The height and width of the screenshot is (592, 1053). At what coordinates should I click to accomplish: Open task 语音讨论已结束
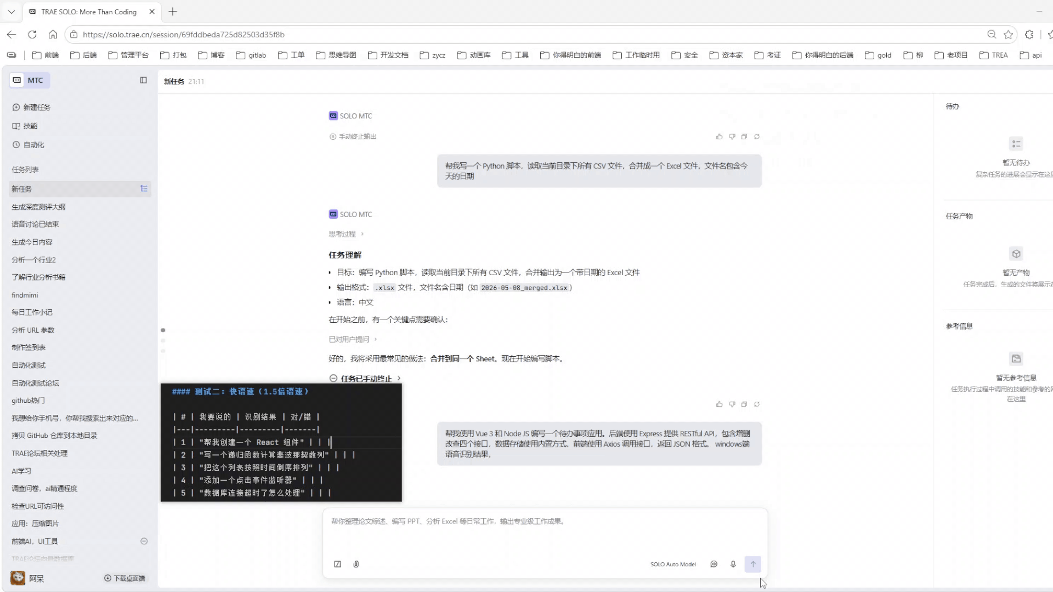(35, 224)
